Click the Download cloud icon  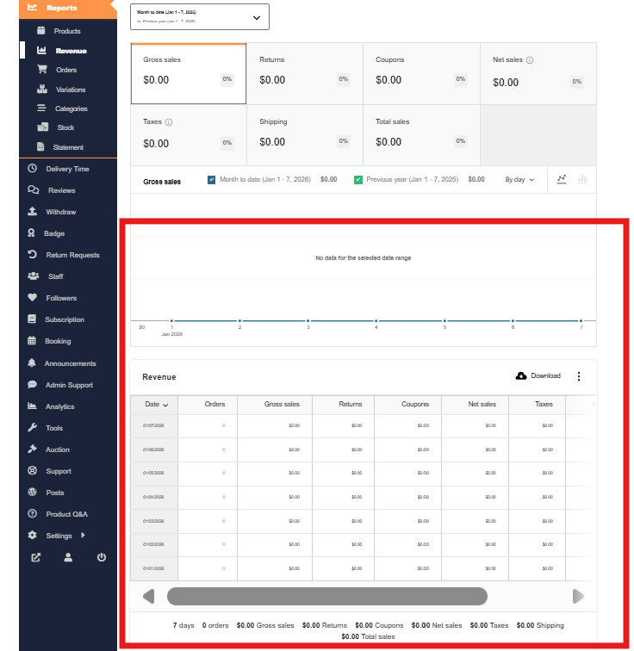click(521, 376)
